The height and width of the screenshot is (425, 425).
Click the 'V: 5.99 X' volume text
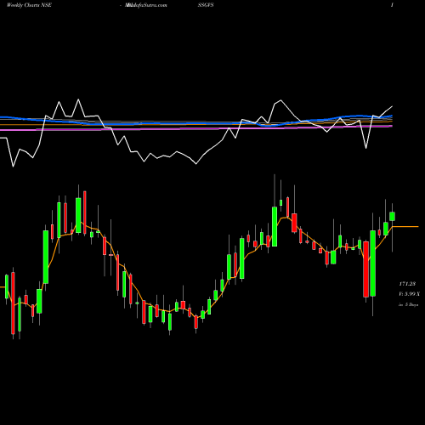(x=409, y=294)
